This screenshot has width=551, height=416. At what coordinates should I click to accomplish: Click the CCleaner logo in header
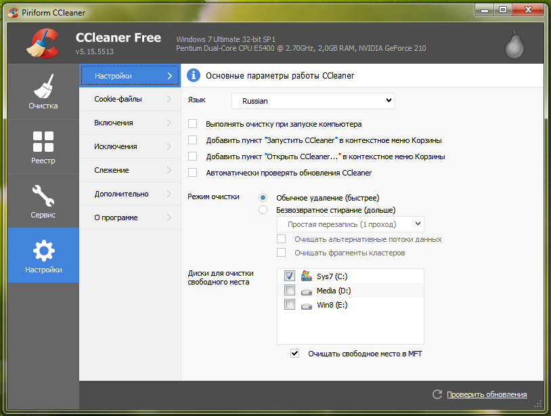[x=43, y=43]
